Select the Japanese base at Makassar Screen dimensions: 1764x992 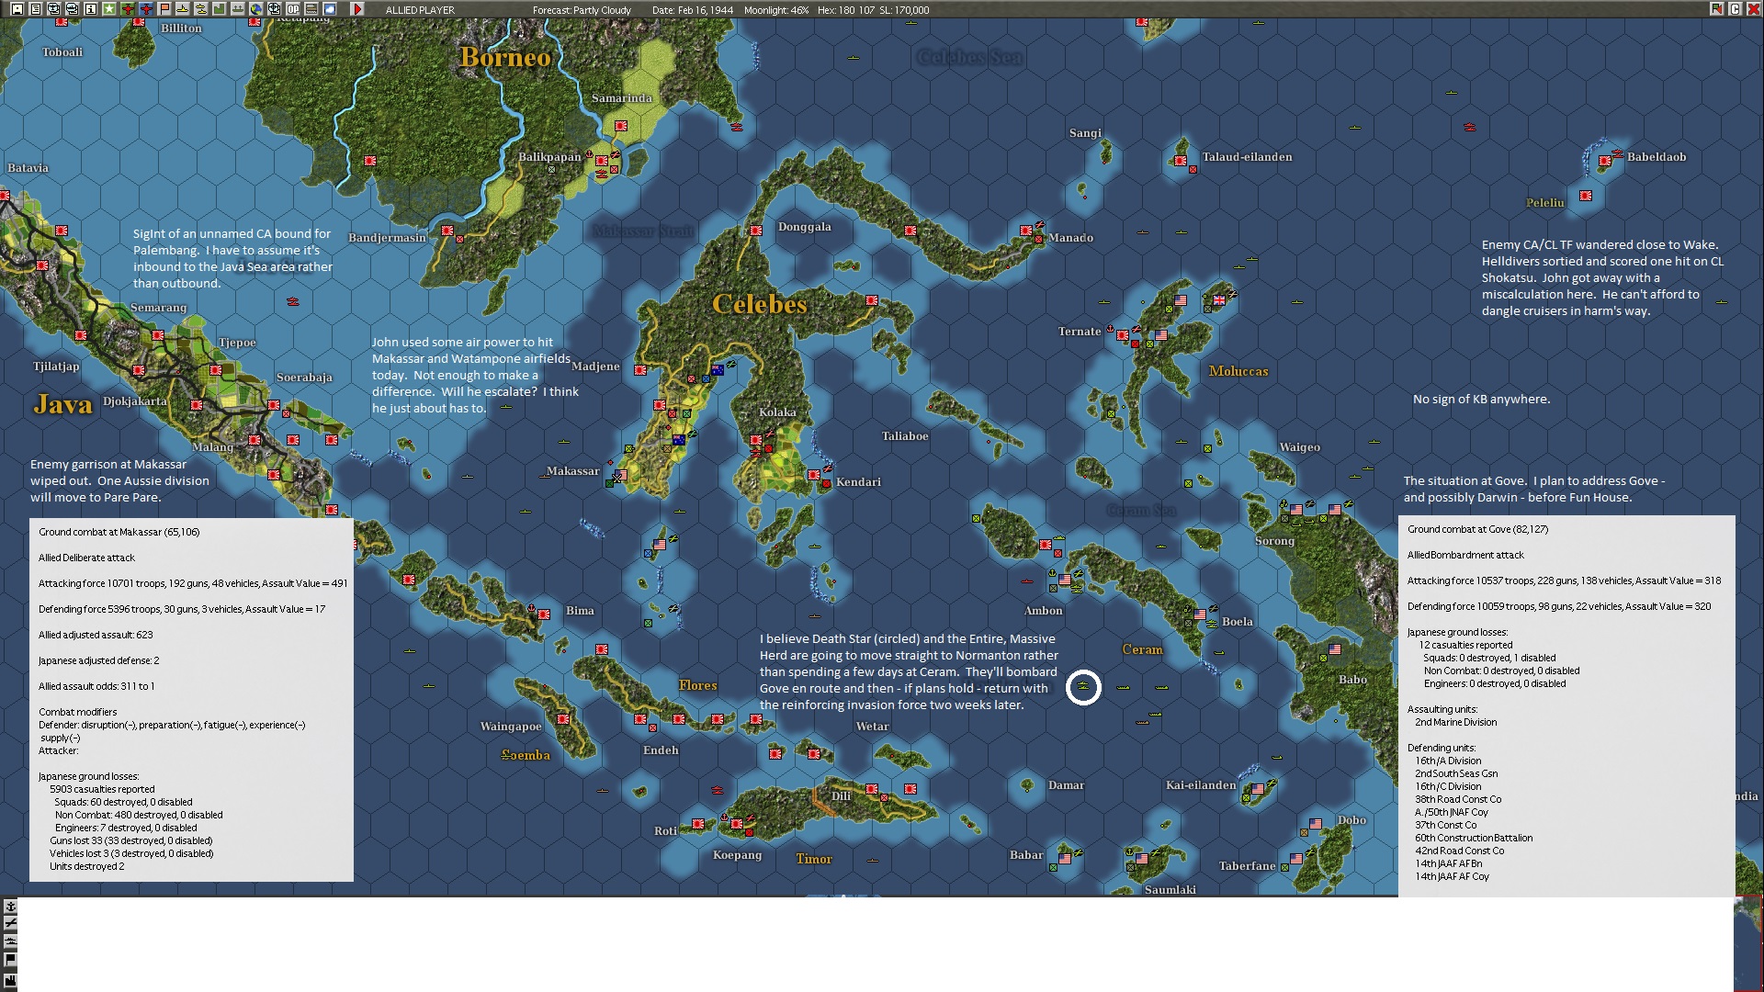(620, 476)
